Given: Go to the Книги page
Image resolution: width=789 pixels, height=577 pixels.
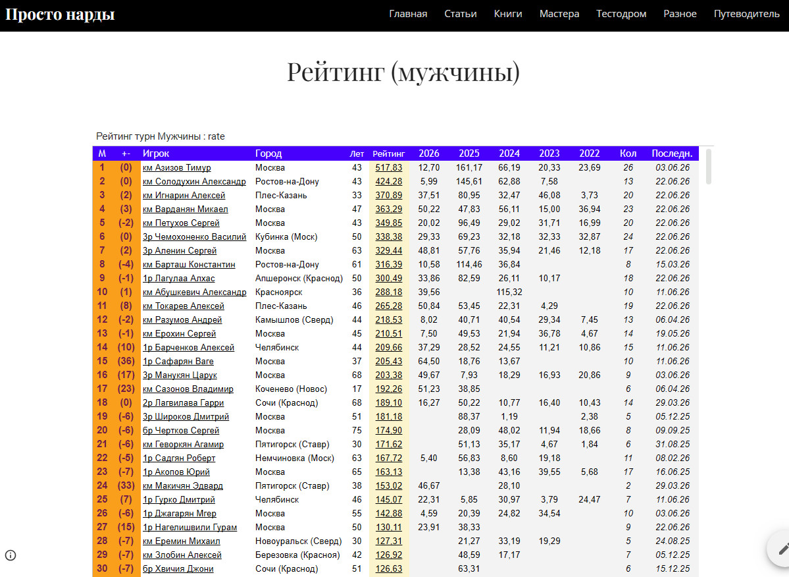Looking at the screenshot, I should (508, 14).
